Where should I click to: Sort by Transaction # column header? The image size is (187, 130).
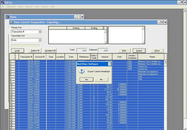(x=26, y=57)
